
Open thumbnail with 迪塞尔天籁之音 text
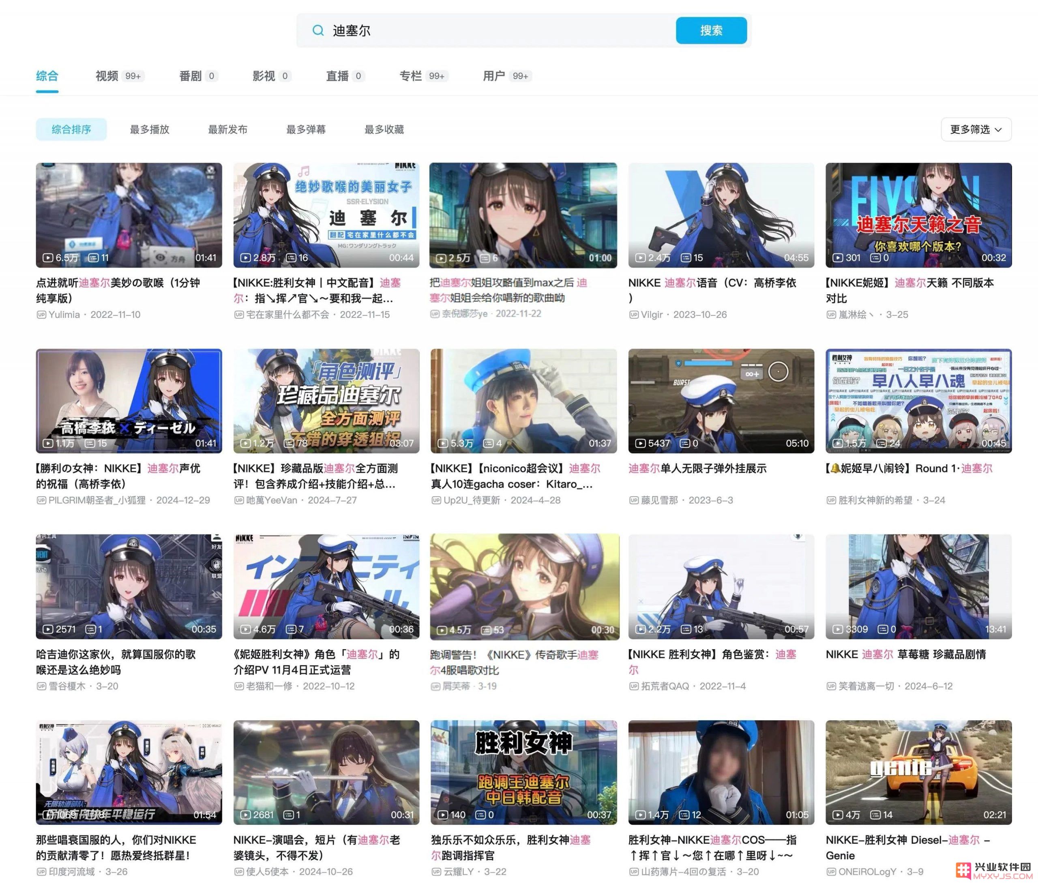(918, 215)
